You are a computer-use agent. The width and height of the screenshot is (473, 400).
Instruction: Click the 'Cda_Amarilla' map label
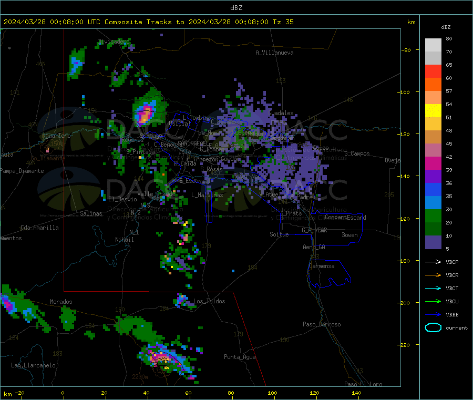[39, 228]
